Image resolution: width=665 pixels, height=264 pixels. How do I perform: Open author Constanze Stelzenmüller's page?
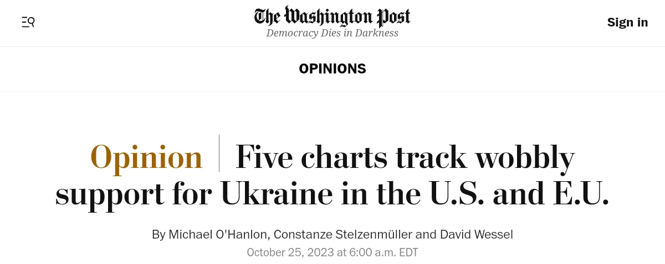point(342,234)
